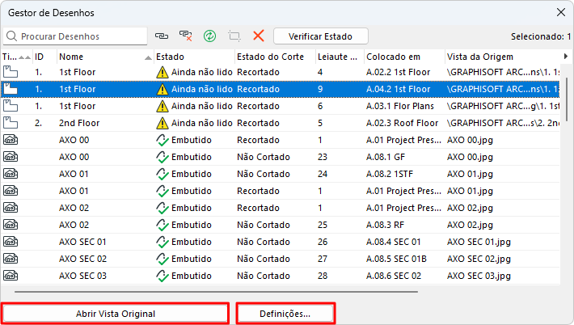
Task: Select 1st Floor row in A.03.1 Flor Plans
Action: click(x=281, y=106)
